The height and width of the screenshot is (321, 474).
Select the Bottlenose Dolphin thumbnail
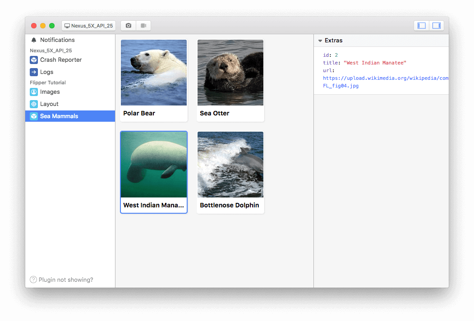pyautogui.click(x=230, y=164)
